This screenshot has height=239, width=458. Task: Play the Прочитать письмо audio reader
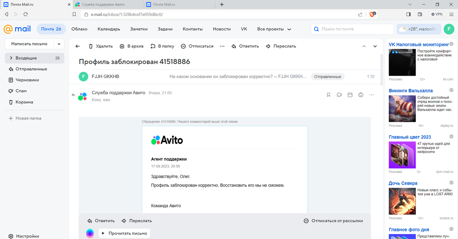(124, 233)
